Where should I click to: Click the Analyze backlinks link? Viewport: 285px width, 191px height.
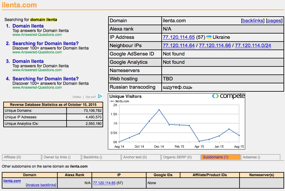[x=41, y=185]
